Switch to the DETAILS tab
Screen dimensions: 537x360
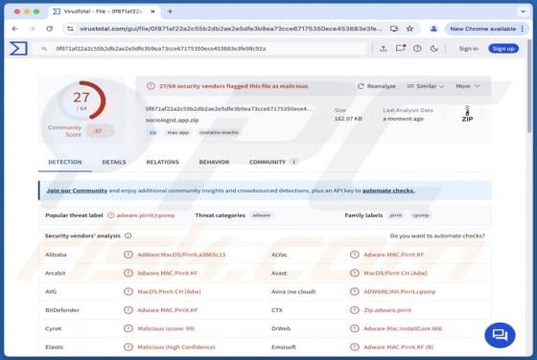coord(114,162)
